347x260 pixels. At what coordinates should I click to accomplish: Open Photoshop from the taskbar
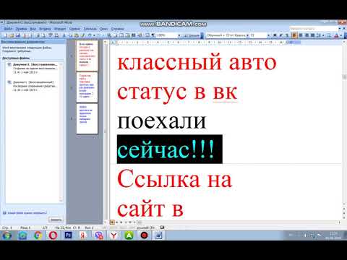coord(69,235)
